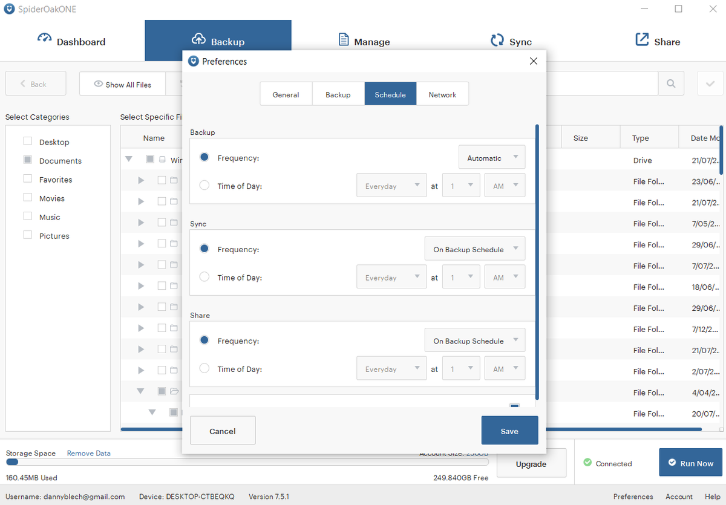
Task: Click the Save button
Action: click(509, 430)
